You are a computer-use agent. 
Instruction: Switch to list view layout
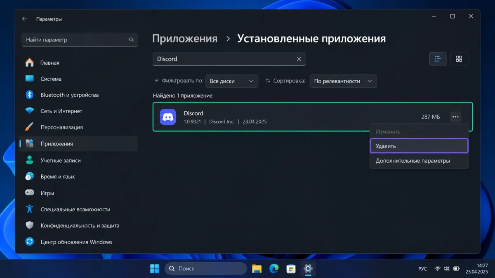pos(438,59)
